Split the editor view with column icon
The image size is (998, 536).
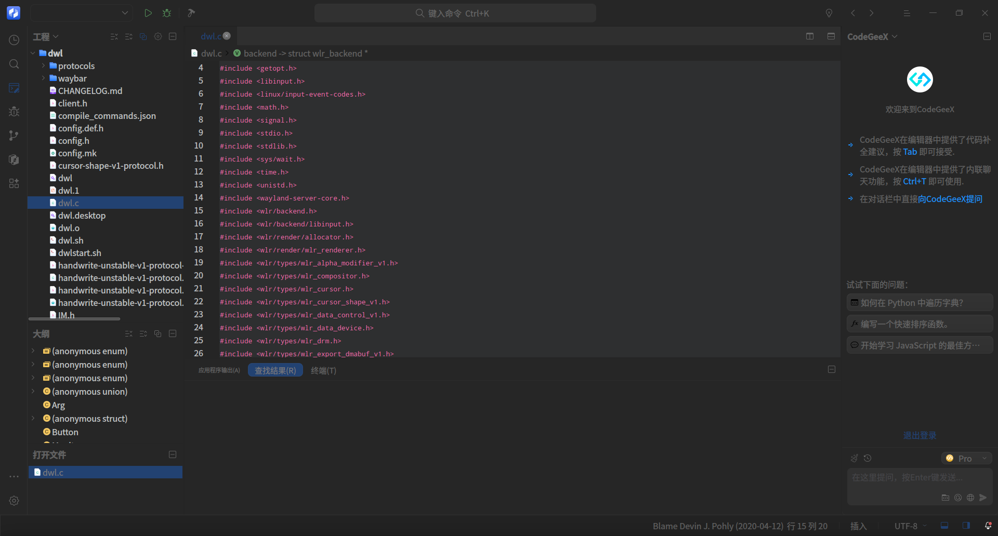coord(810,36)
